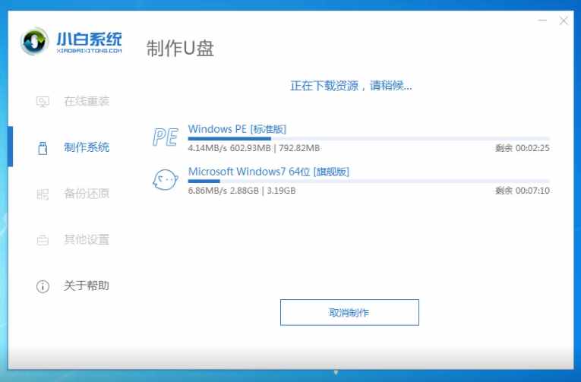Image resolution: width=581 pixels, height=382 pixels.
Task: Click the 正在下载资源，请稍候 message
Action: [x=351, y=86]
